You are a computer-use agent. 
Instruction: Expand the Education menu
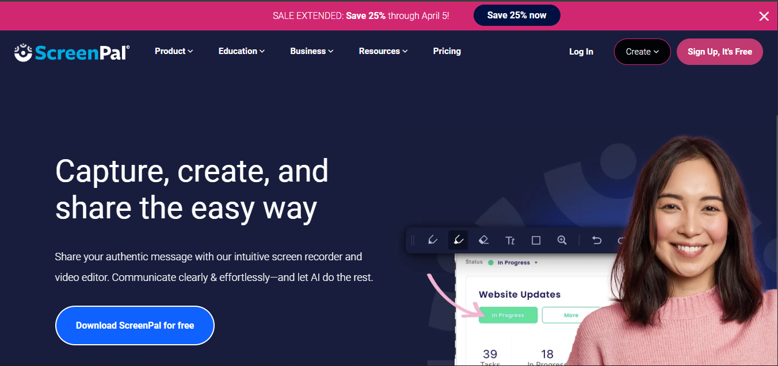coord(242,51)
